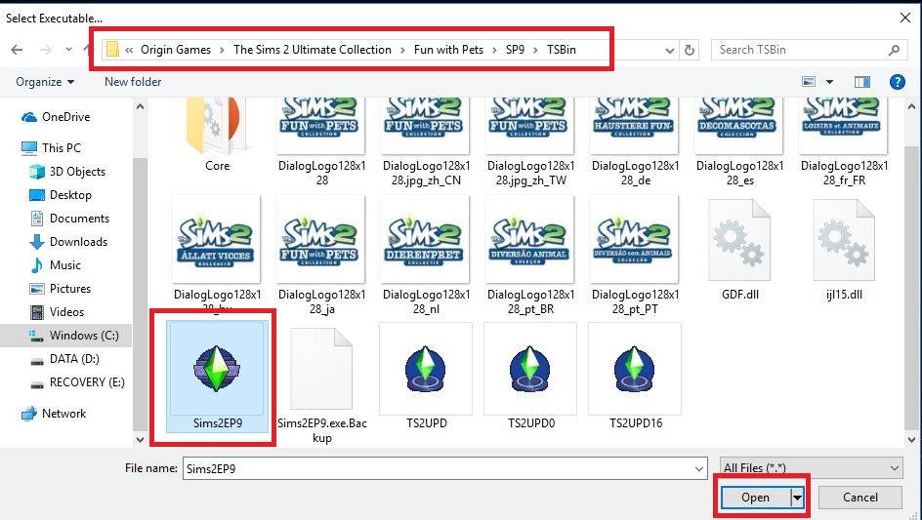Click navigation pane scrollbar down arrow
This screenshot has width=922, height=520.
click(x=140, y=439)
